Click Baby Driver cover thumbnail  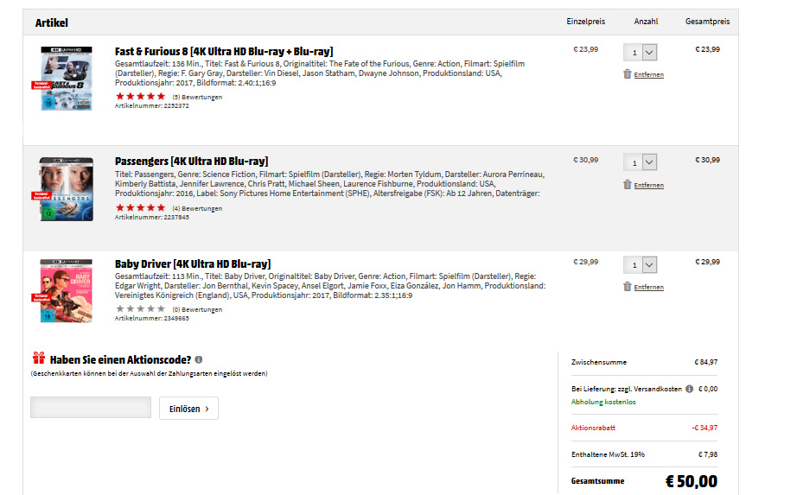pos(67,291)
